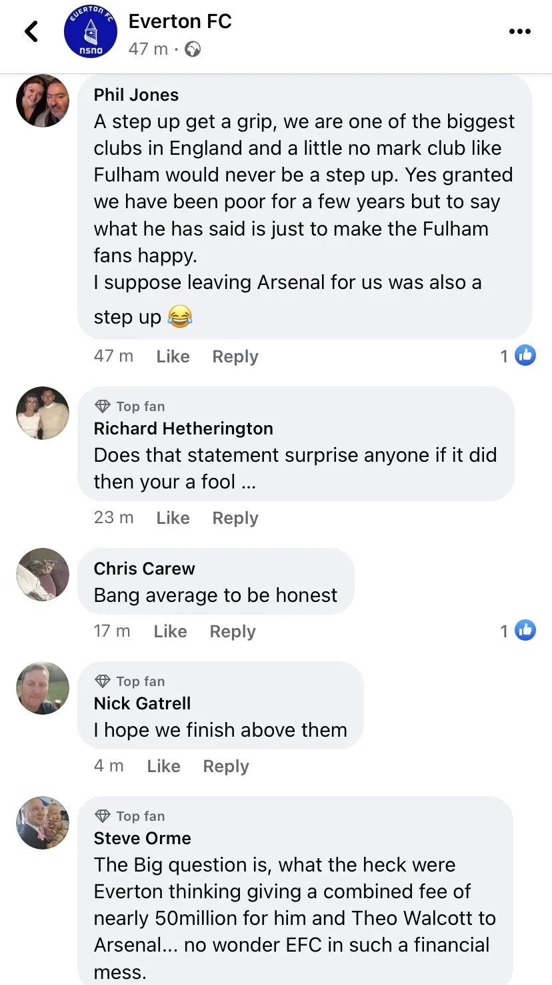Tap the public globe privacy icon
This screenshot has height=985, width=552.
193,49
